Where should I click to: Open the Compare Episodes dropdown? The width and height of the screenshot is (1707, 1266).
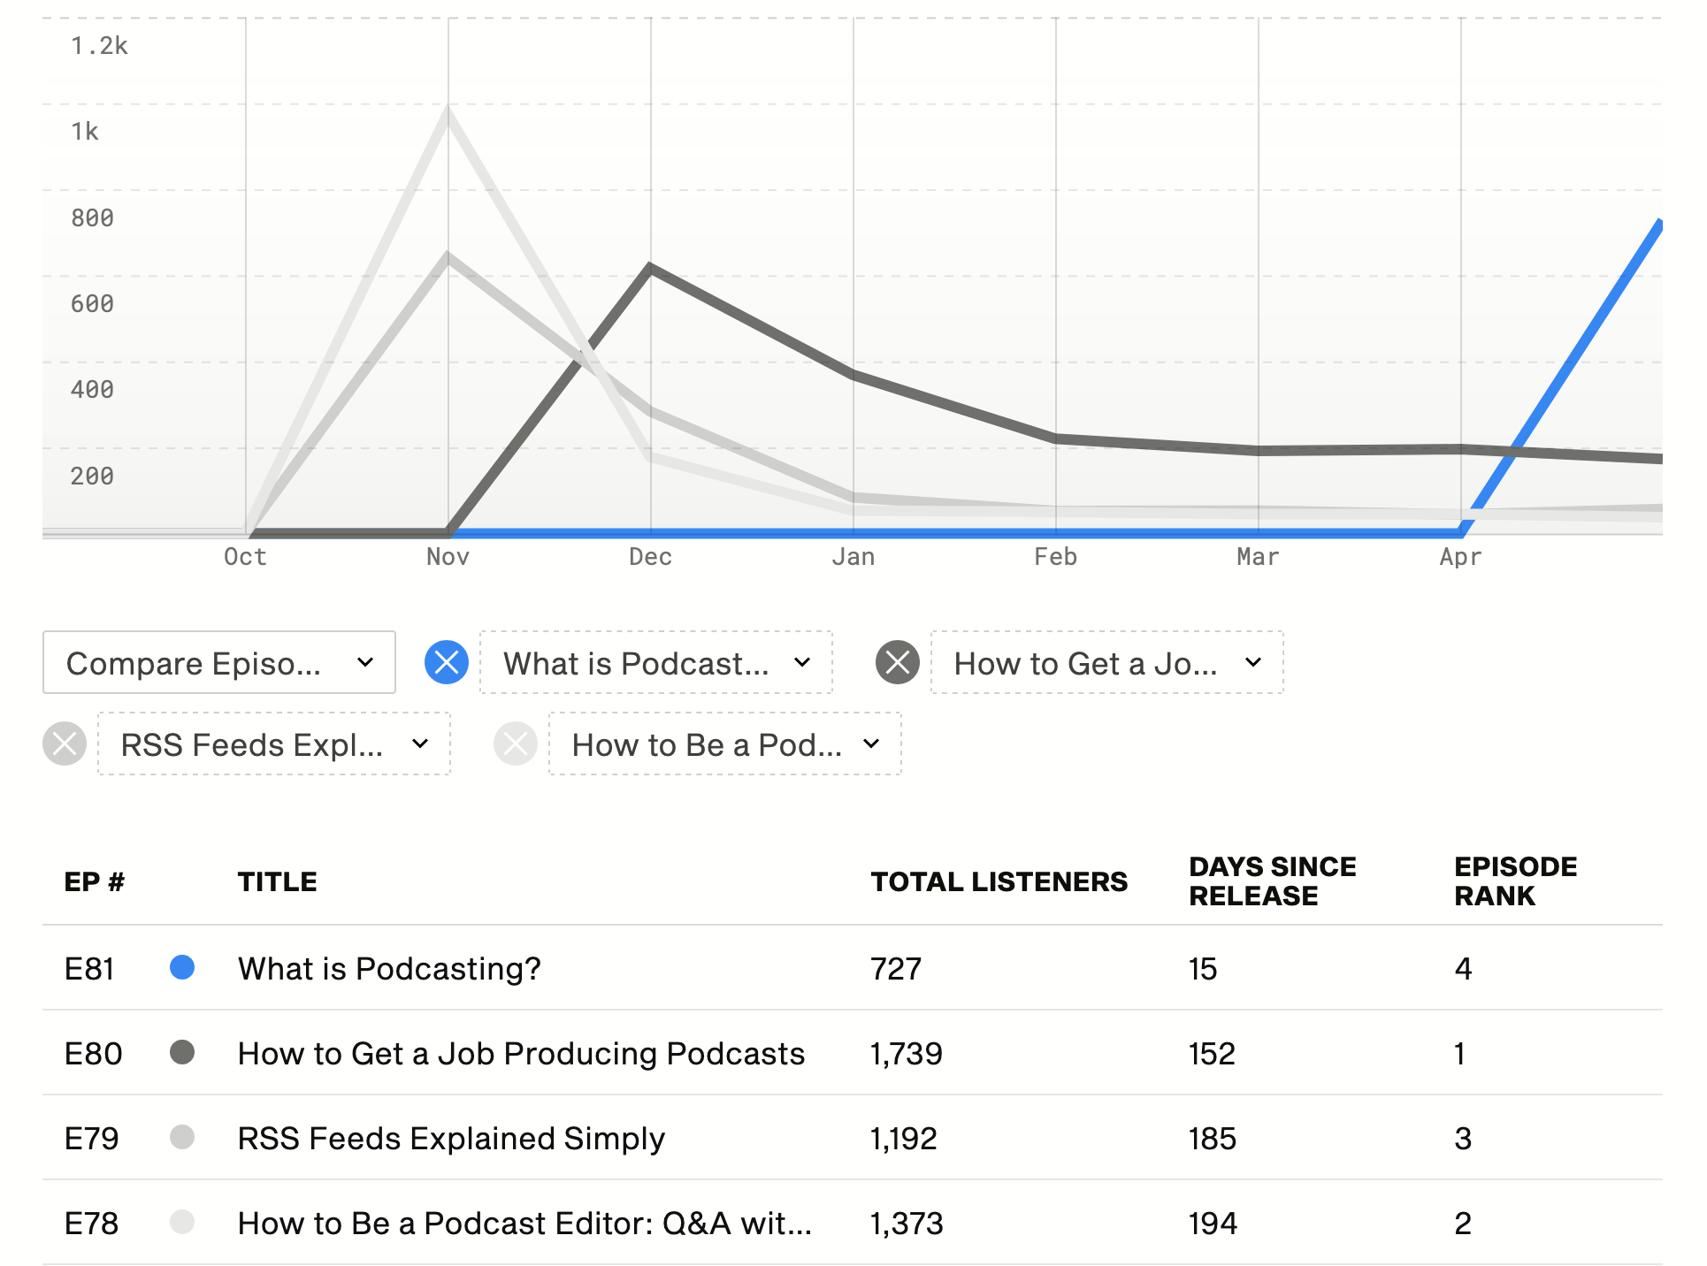[x=219, y=662]
